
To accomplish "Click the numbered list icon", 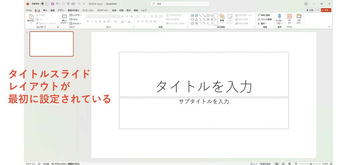I will click(144, 16).
